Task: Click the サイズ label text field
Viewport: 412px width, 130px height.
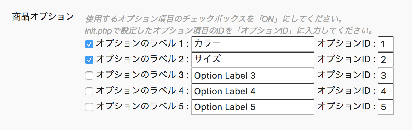Action: 253,60
